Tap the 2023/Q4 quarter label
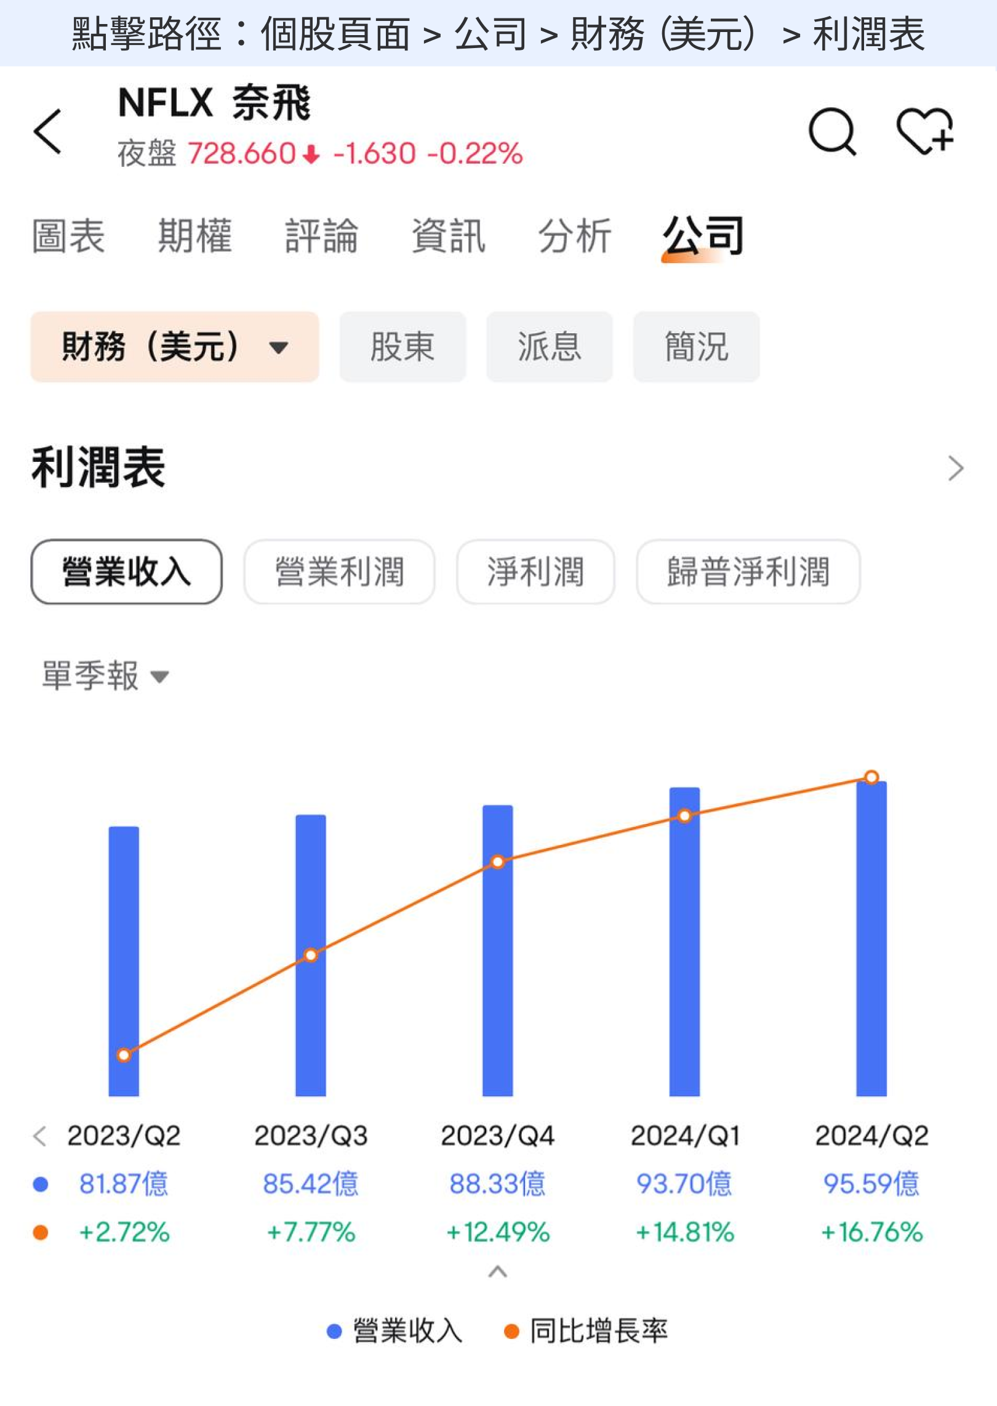Viewport: 997px width, 1406px height. [498, 1136]
